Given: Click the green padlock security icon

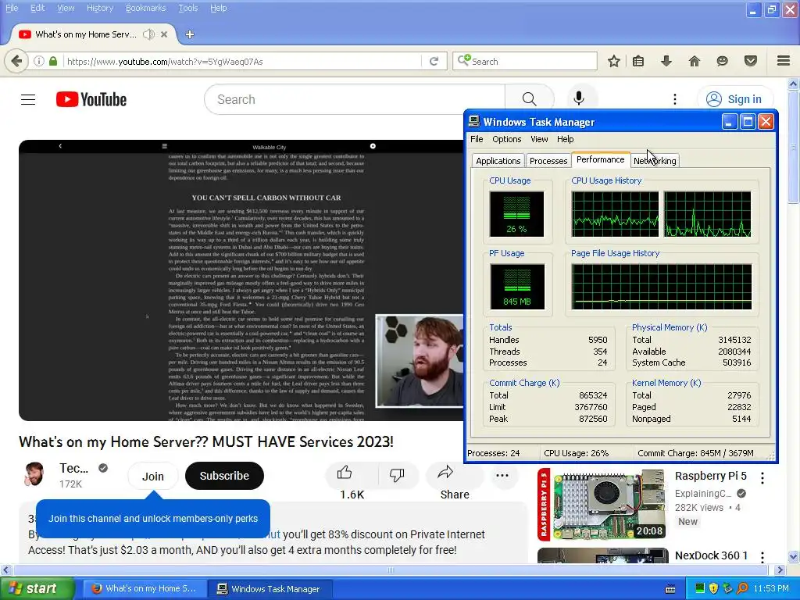Looking at the screenshot, I should (x=53, y=61).
